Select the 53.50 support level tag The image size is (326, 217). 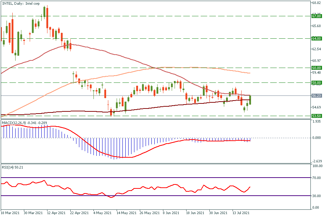tap(317, 116)
